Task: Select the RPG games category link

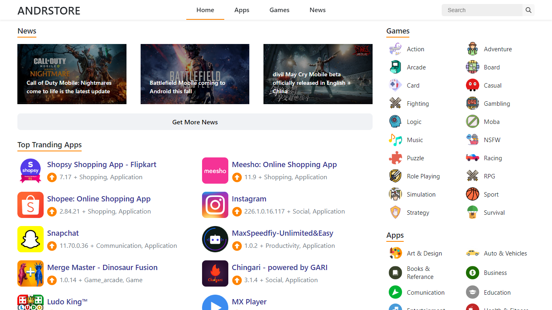Action: (x=489, y=176)
